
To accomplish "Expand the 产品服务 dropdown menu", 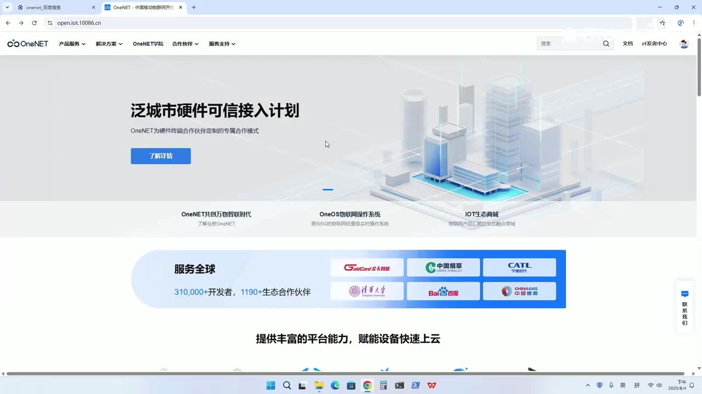I will (x=72, y=44).
